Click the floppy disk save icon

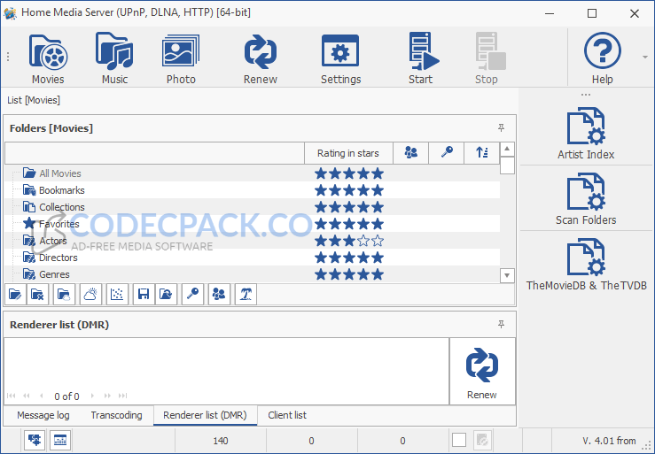coord(144,295)
